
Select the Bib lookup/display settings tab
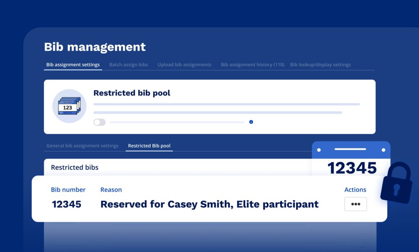click(320, 65)
